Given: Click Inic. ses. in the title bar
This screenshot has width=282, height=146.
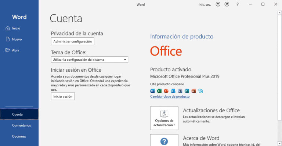Looking at the screenshot, I should point(205,5).
